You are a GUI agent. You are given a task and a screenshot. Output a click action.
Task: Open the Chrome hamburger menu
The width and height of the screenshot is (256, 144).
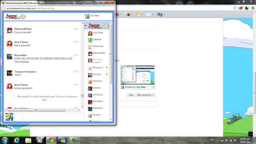253,8
